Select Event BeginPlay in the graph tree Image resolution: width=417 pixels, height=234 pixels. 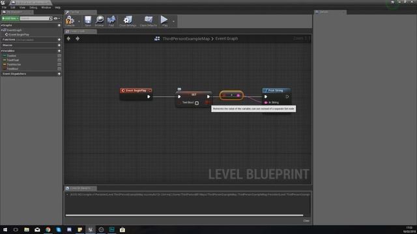click(19, 34)
